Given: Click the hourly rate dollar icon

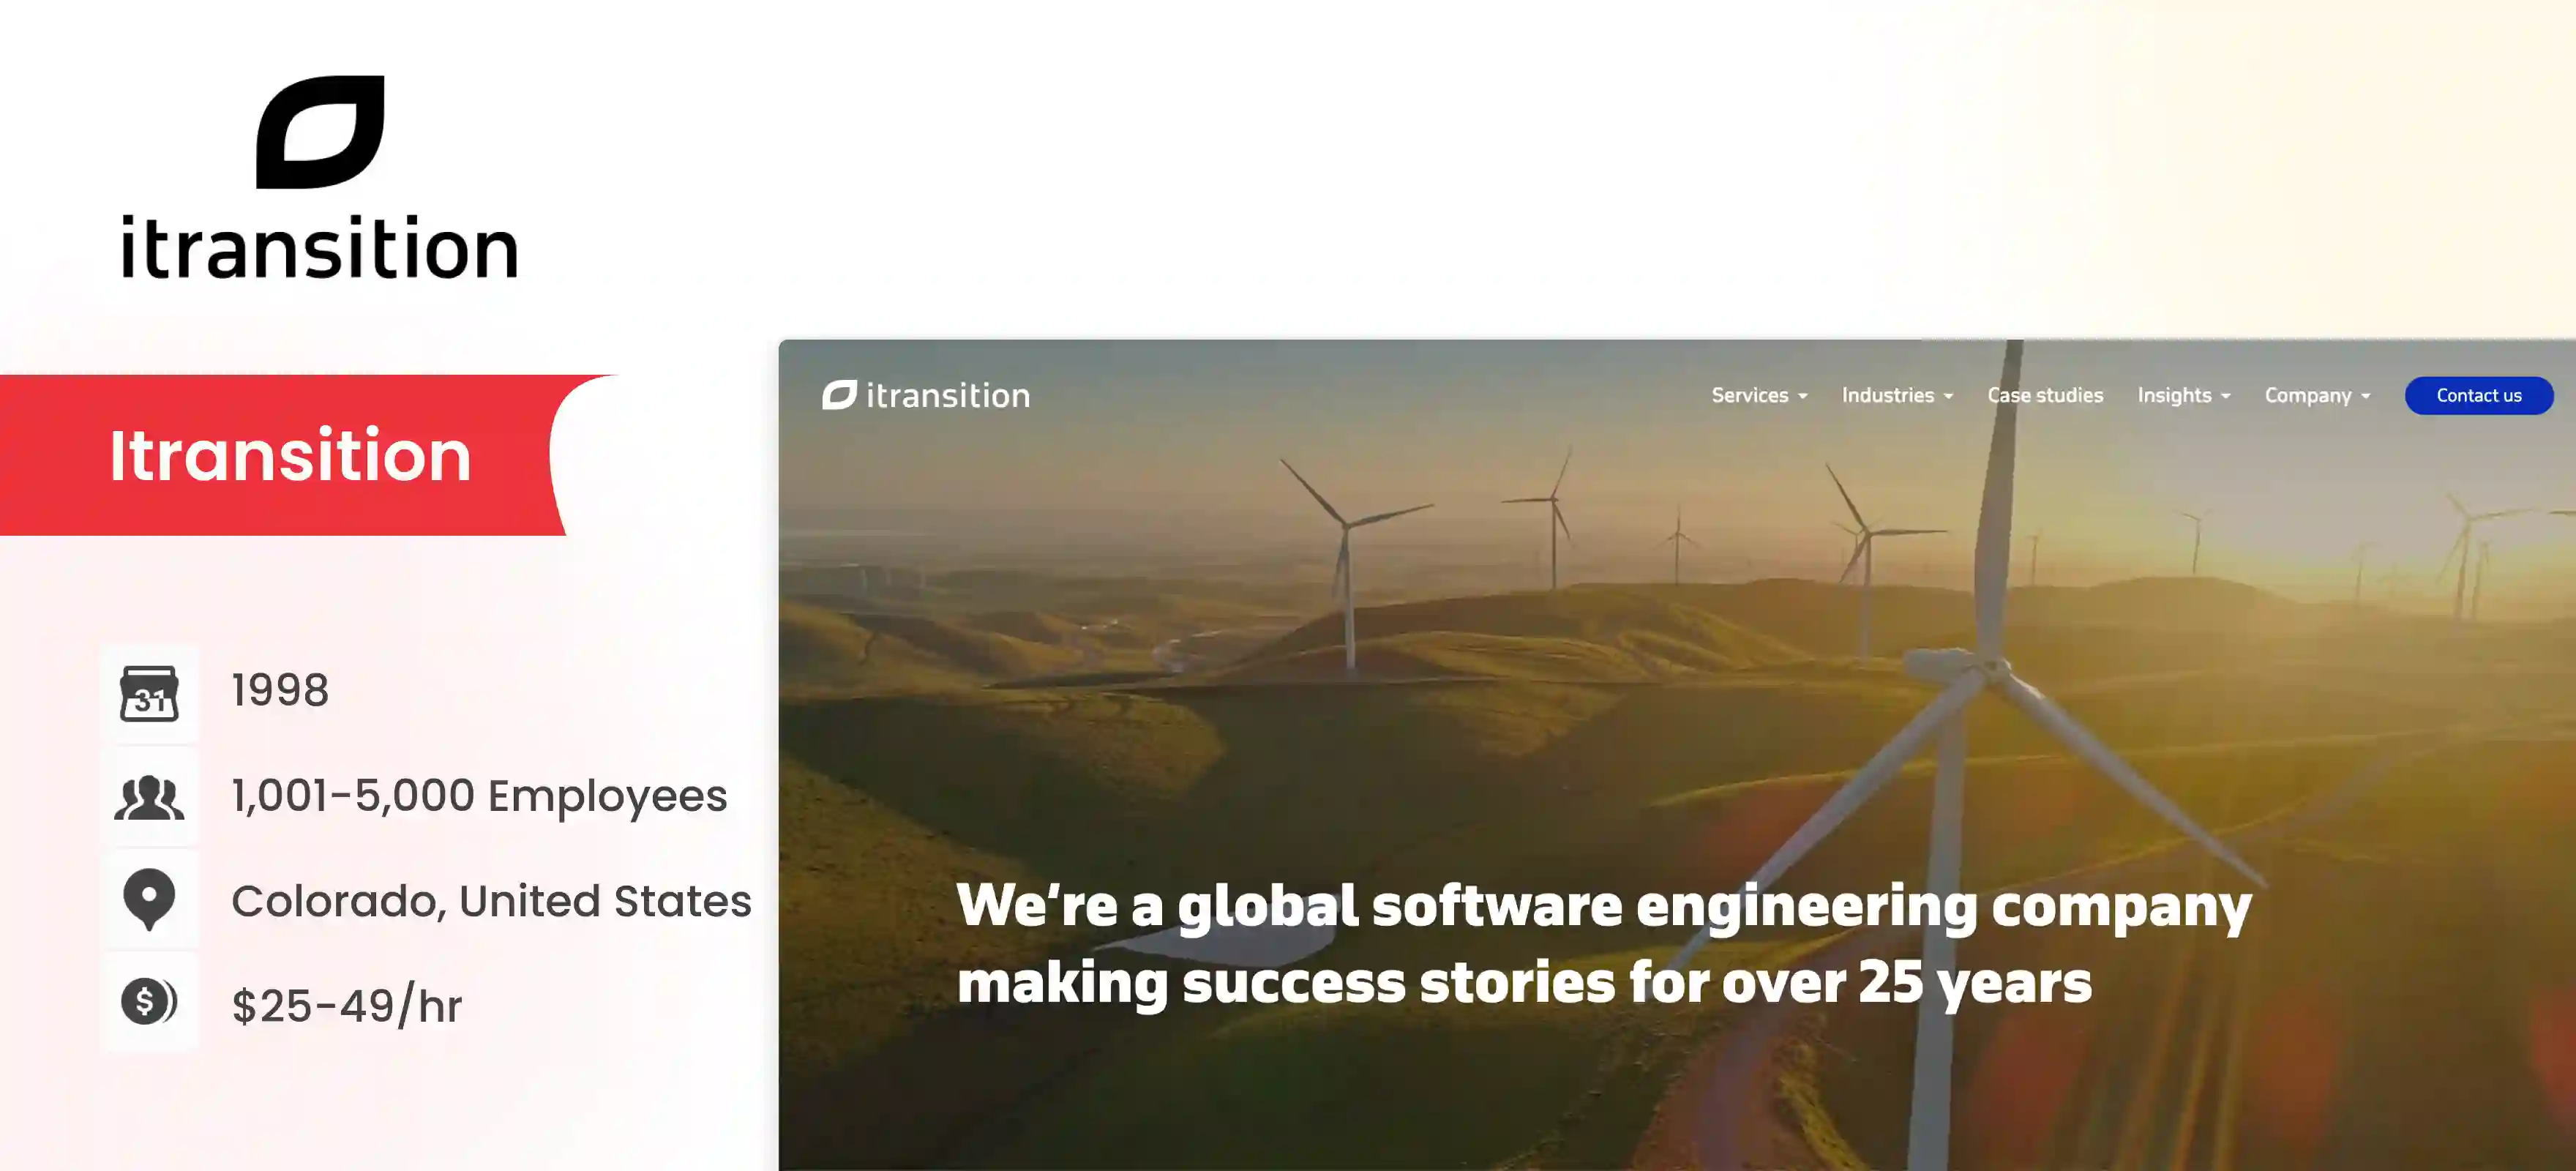Looking at the screenshot, I should [x=151, y=1003].
